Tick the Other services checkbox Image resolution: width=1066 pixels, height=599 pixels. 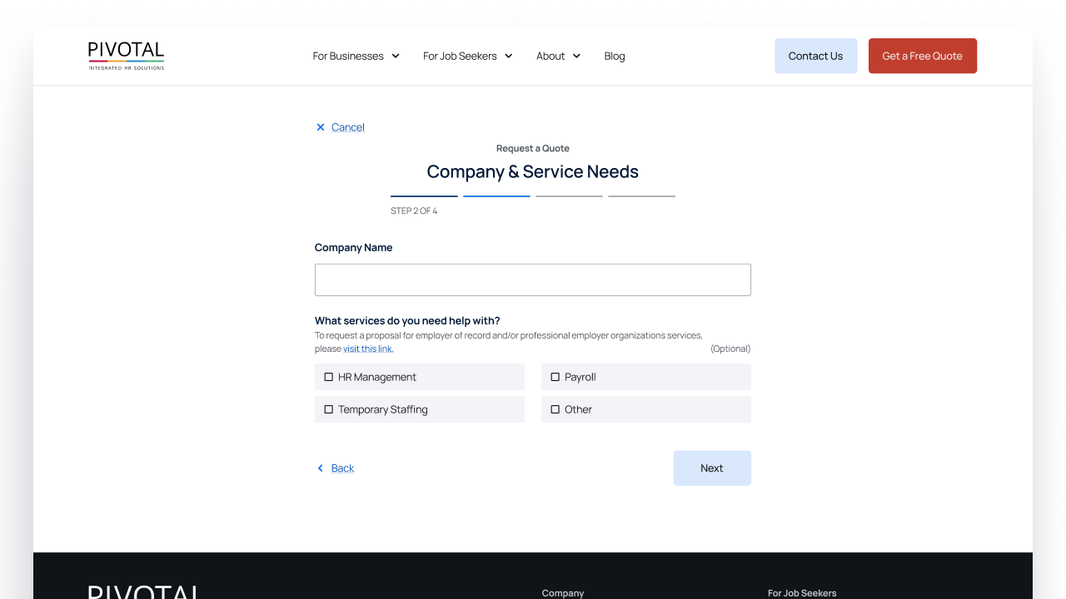(555, 409)
